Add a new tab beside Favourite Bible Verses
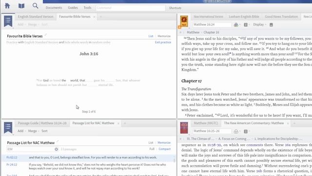The image size is (312, 176). pos(101,17)
